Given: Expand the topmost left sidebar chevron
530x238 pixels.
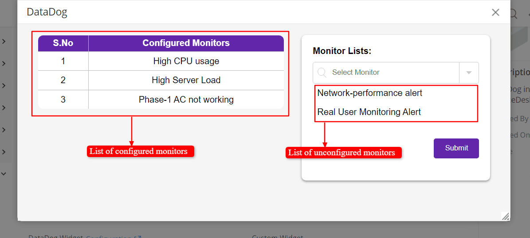Looking at the screenshot, I should pyautogui.click(x=4, y=42).
